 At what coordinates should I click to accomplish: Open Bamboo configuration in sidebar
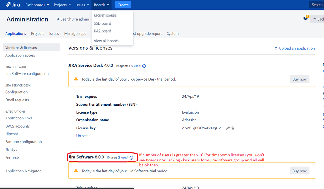coord(23,142)
